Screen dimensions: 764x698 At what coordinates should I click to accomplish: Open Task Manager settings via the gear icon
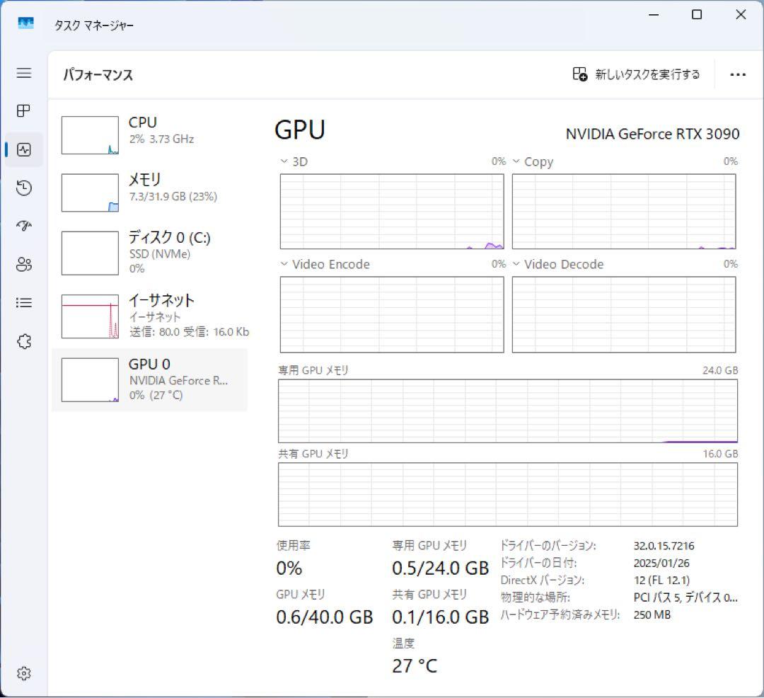(23, 673)
